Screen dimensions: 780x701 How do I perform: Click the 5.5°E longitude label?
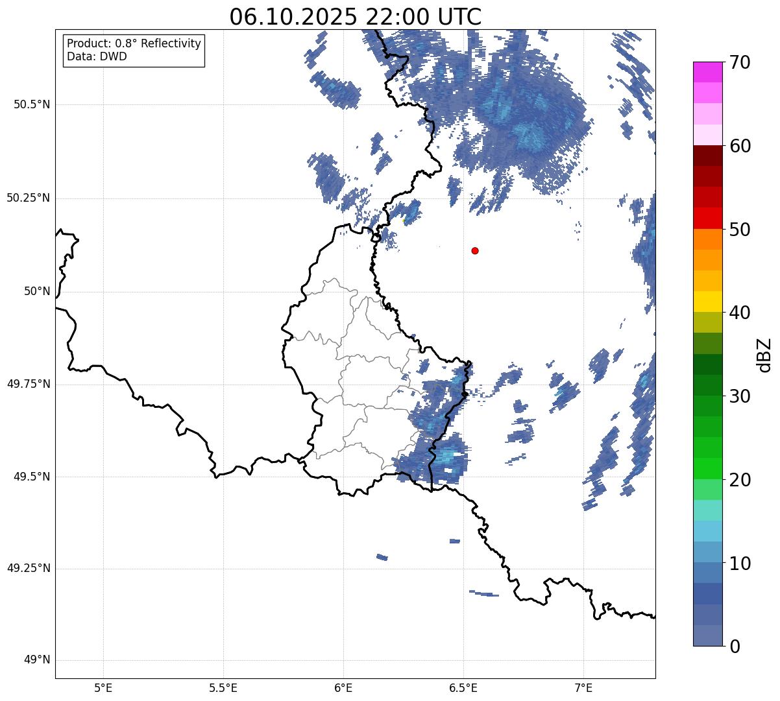click(x=223, y=687)
